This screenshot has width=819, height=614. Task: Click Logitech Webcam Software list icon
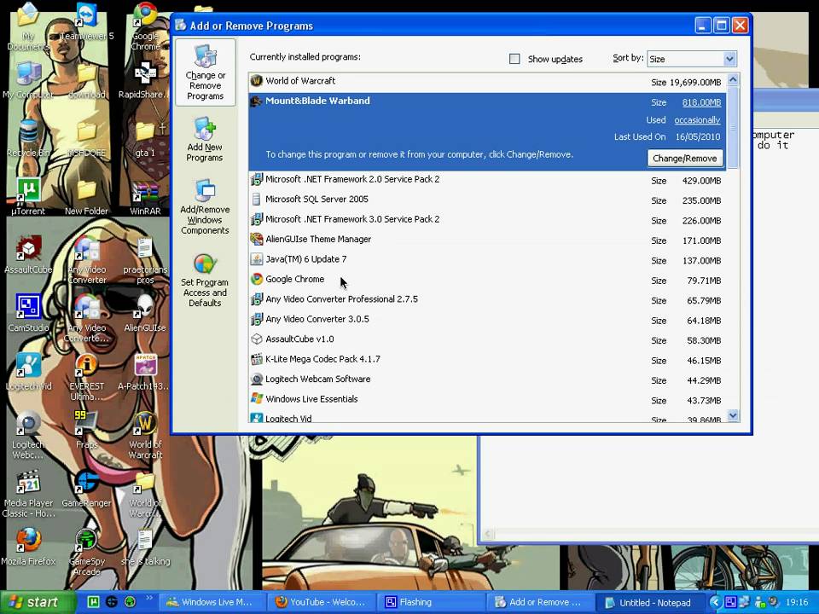click(x=257, y=379)
